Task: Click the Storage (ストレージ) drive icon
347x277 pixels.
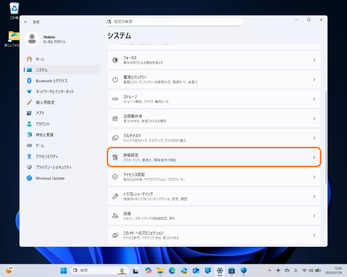Action: pyautogui.click(x=115, y=99)
